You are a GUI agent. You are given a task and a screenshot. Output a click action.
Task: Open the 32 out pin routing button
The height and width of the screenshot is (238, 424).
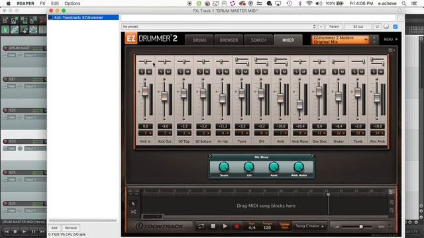[x=358, y=26]
